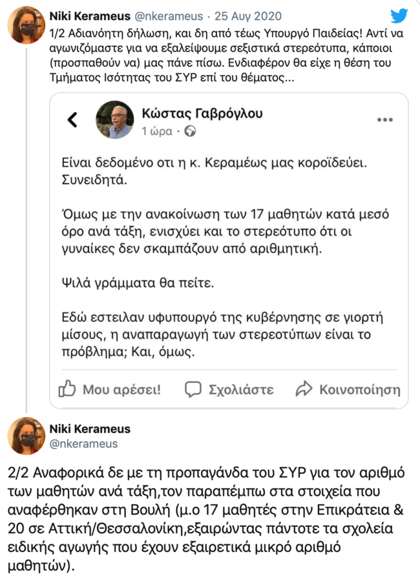Open Κώστας Γαβρόγλου's profile picture
Screen dimensions: 420x576
tap(115, 119)
